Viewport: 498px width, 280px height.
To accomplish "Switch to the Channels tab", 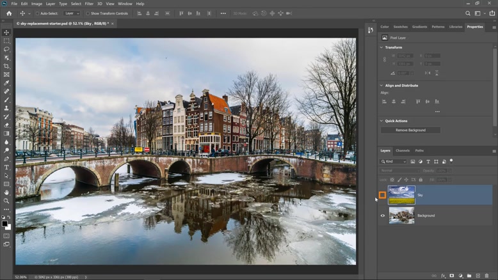I will coord(403,151).
